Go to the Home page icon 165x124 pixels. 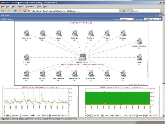(25, 11)
